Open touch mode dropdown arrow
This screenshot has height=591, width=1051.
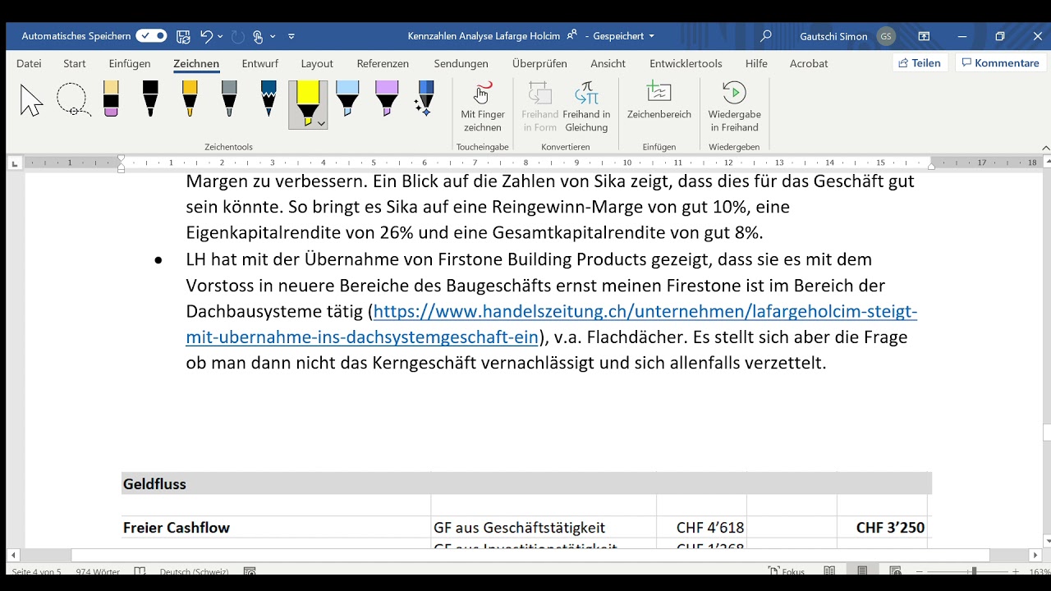pos(273,36)
